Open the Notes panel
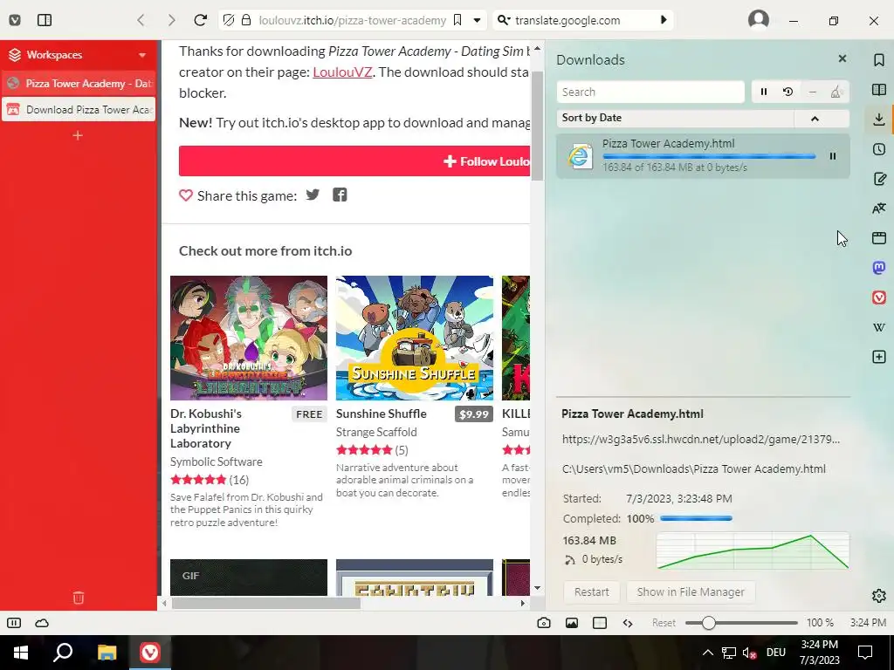Image resolution: width=894 pixels, height=670 pixels. (879, 179)
